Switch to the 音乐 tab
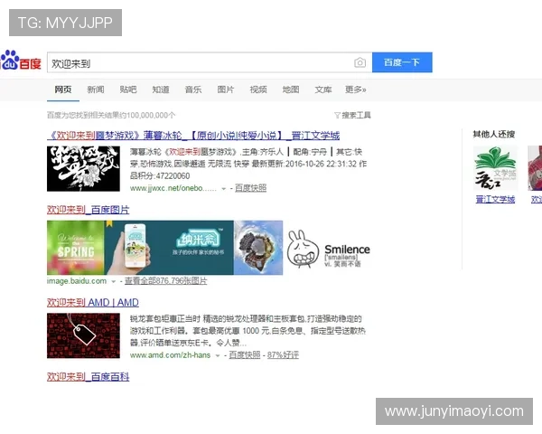The width and height of the screenshot is (542, 434). coord(193,90)
